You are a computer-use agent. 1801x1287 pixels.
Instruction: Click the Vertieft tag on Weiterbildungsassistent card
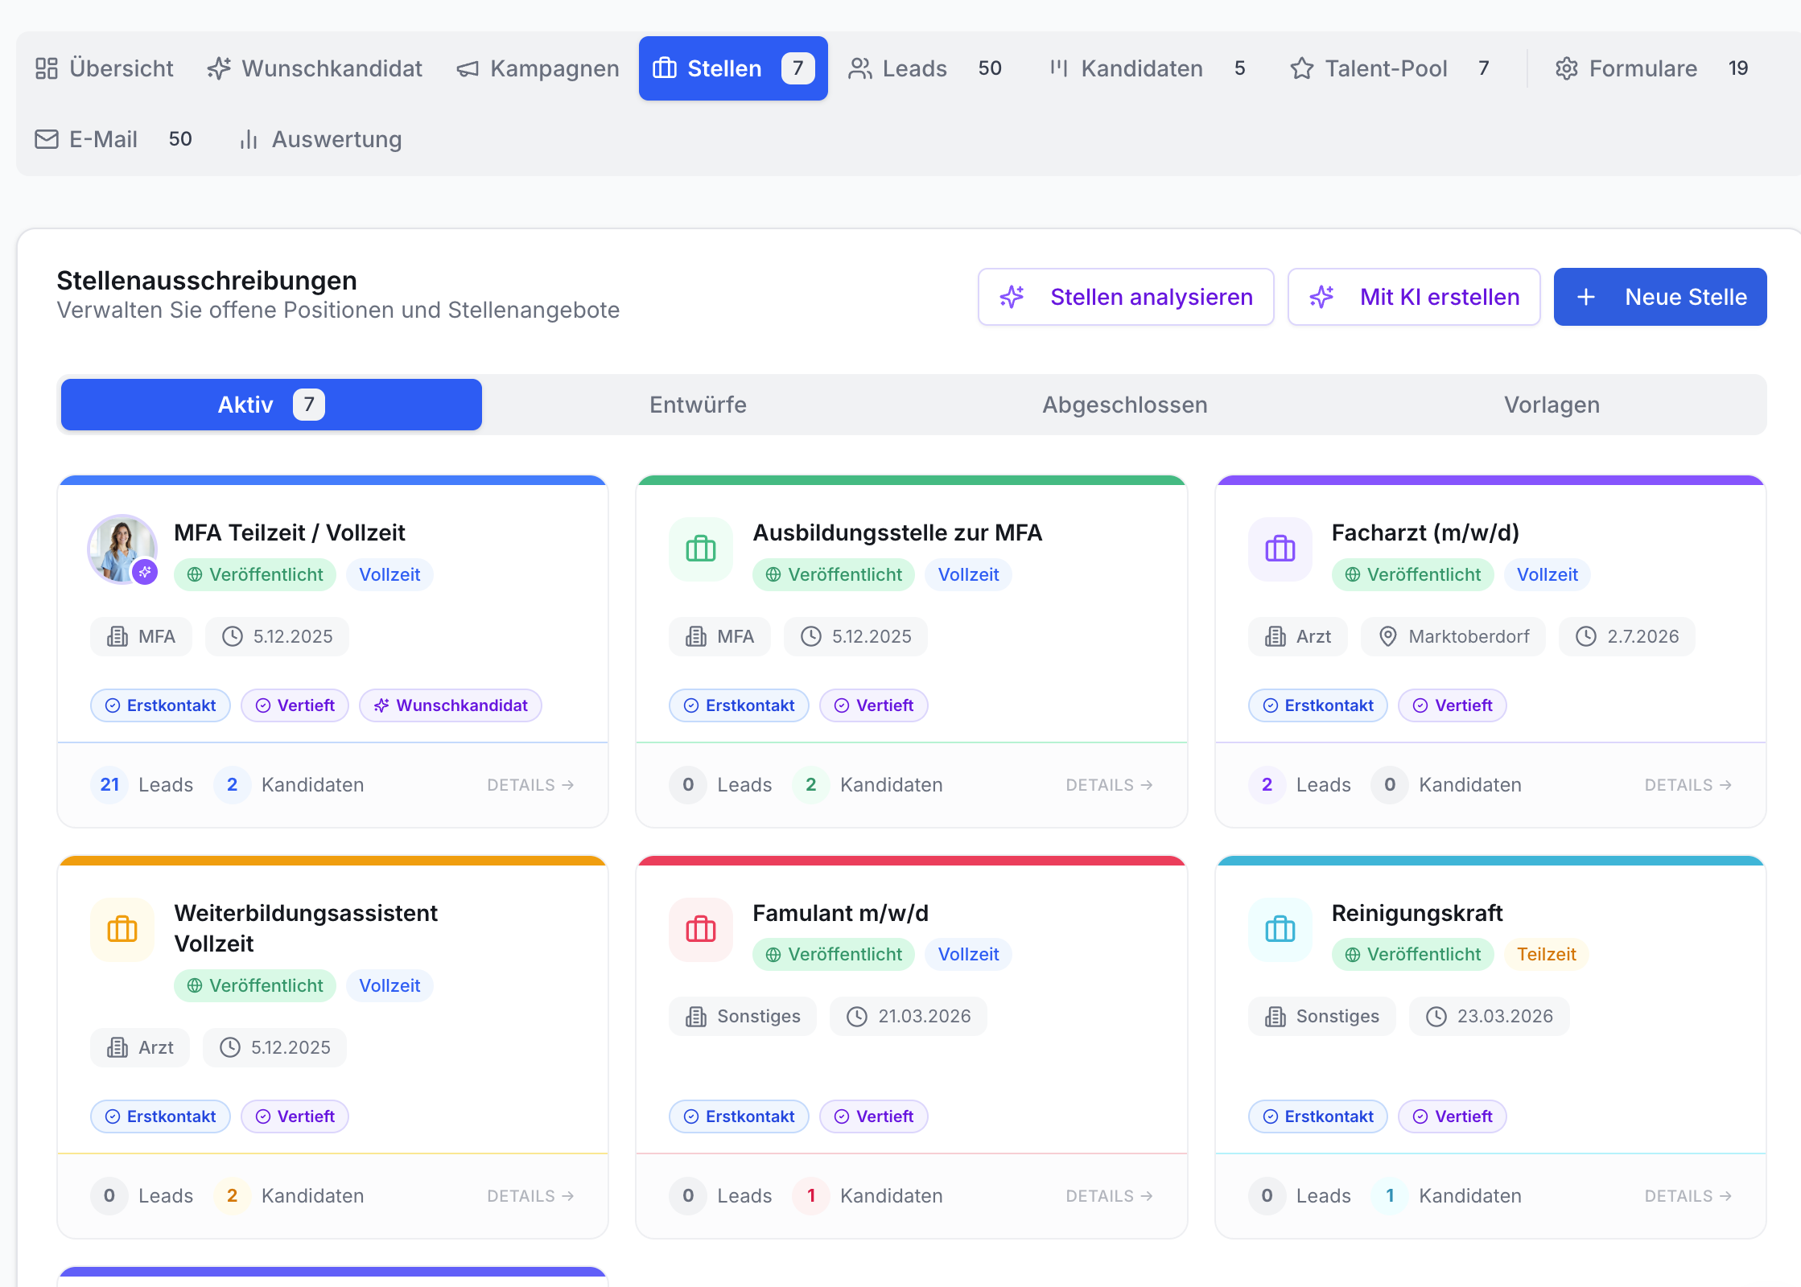pos(295,1116)
